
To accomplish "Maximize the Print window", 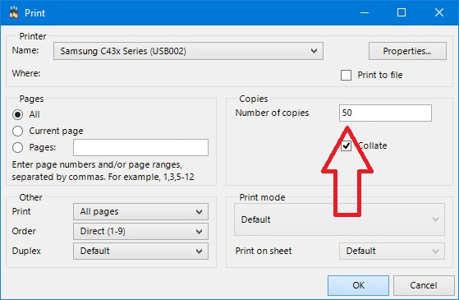I will click(402, 12).
